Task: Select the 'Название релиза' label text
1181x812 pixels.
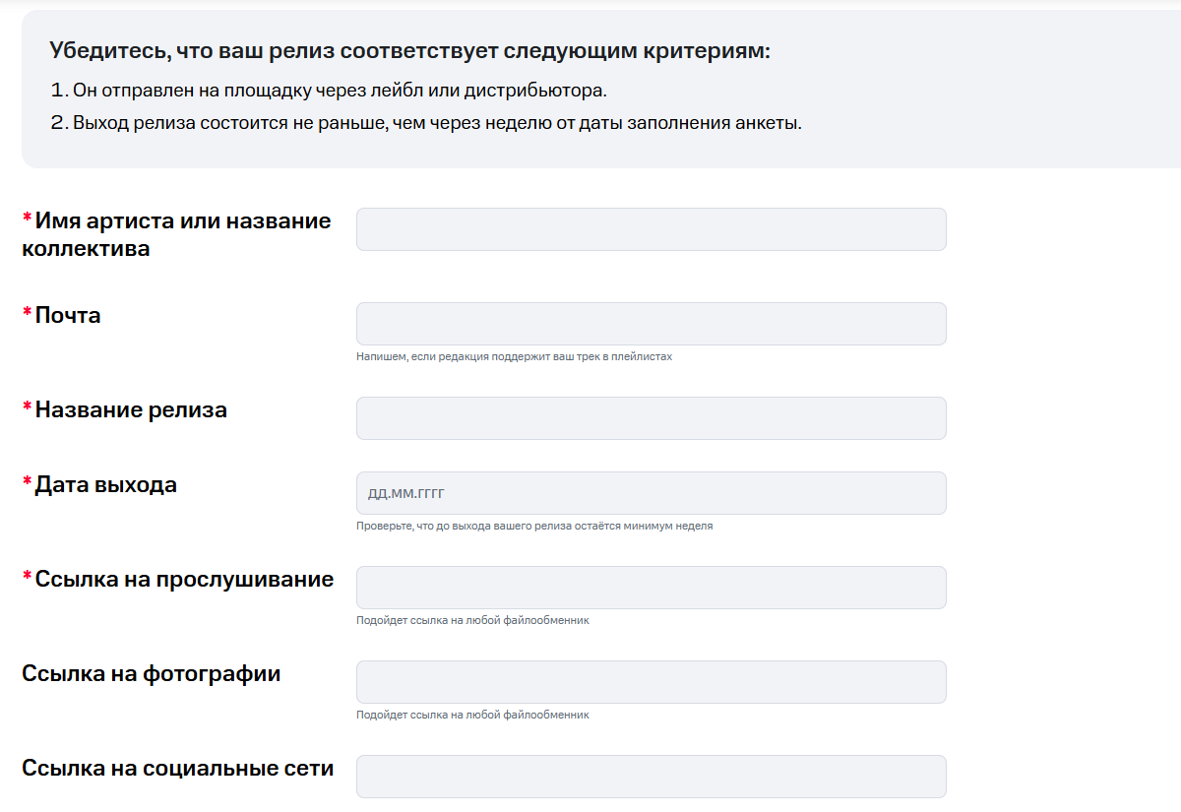Action: pyautogui.click(x=131, y=410)
